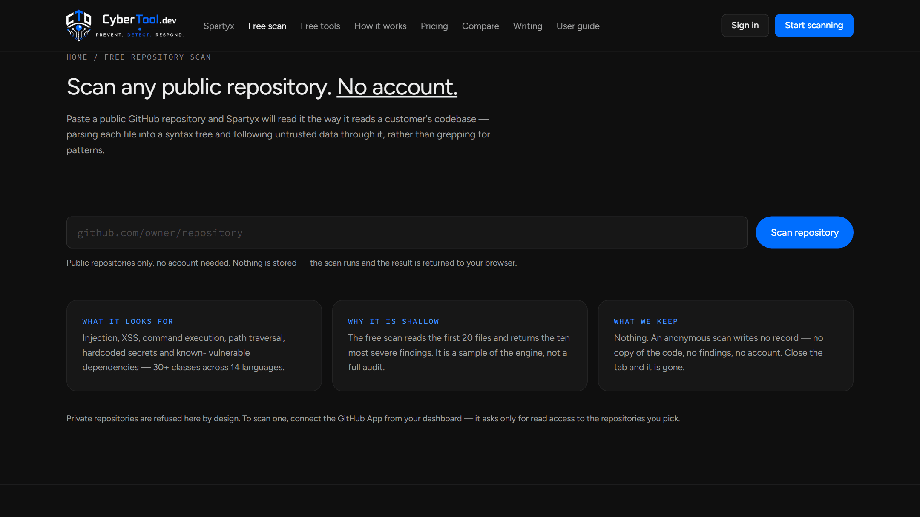Click 'The free scan reads the first 20 files' text
The width and height of the screenshot is (920, 517).
pos(459,352)
